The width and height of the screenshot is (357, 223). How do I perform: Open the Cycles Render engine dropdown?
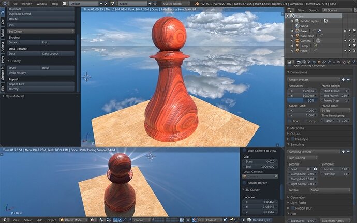176,4
